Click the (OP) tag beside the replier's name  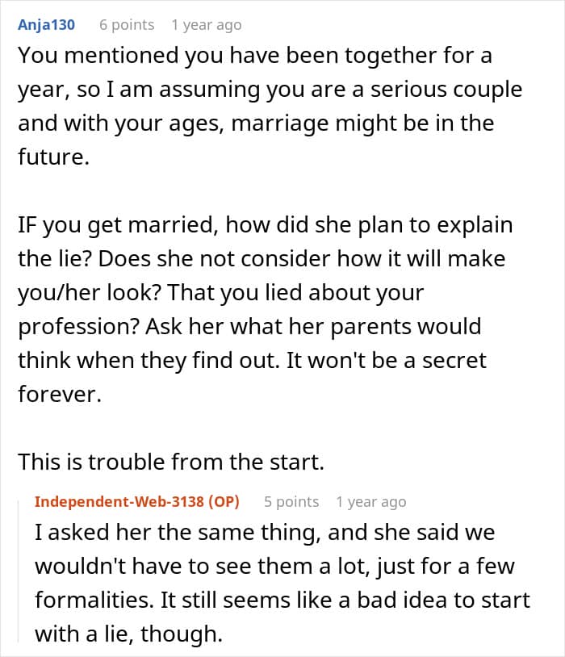224,501
